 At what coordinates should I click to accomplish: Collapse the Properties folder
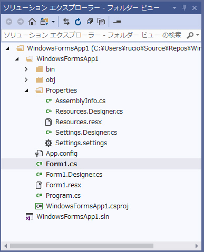(26, 90)
